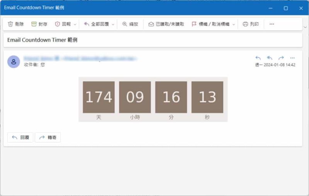The height and width of the screenshot is (196, 309).
Task: Maximize the email window
Action: 286,8
